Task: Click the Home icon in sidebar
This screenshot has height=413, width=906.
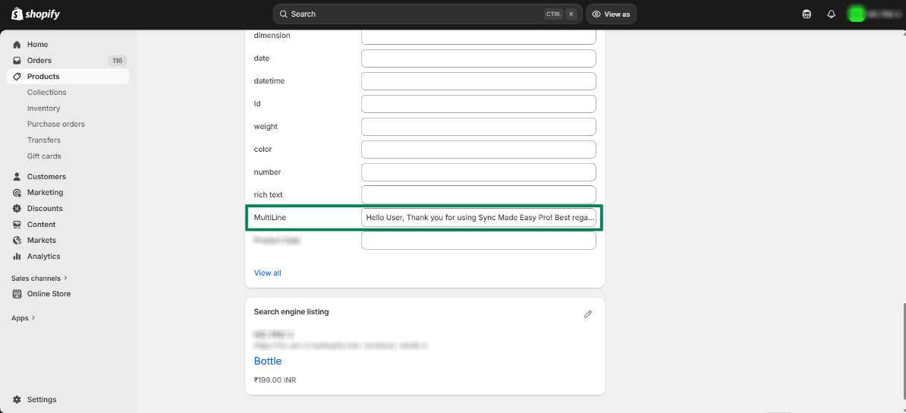Action: (x=17, y=45)
